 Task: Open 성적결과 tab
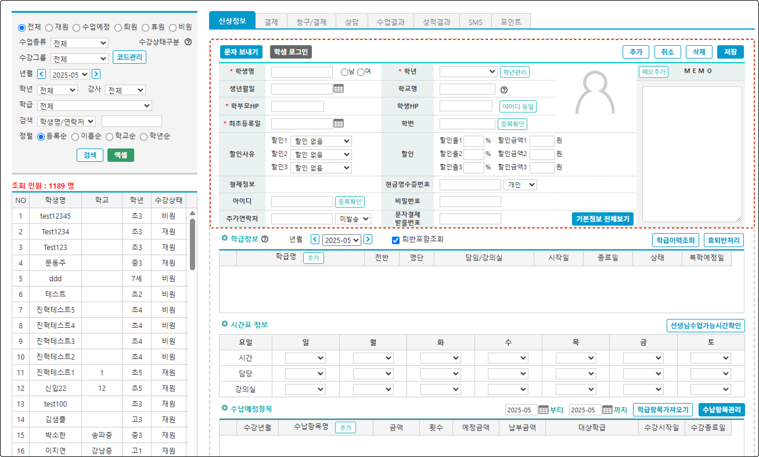click(x=436, y=22)
